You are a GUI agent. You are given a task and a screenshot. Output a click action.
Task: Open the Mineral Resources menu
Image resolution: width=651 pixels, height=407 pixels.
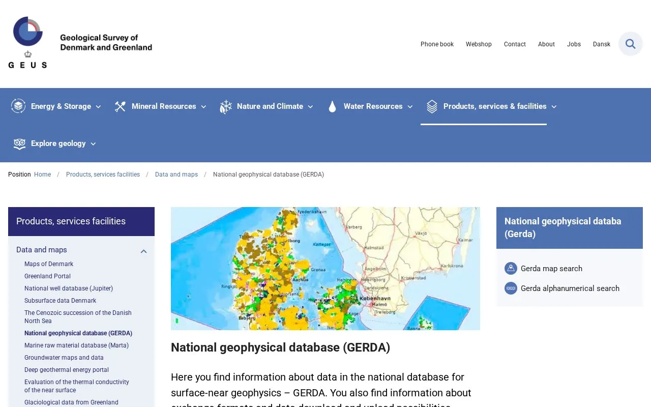coord(164,106)
